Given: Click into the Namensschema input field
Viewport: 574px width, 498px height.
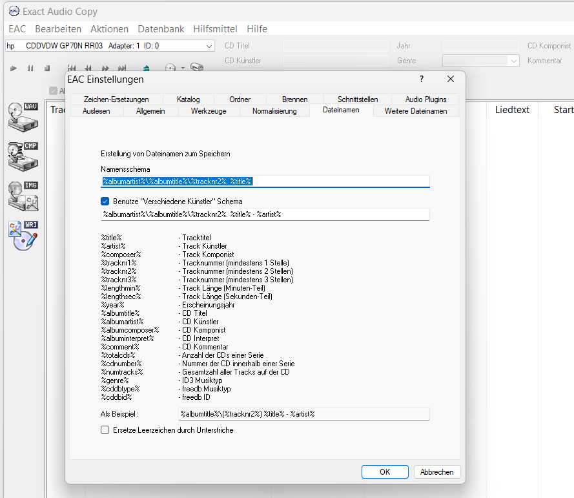Looking at the screenshot, I should click(x=265, y=182).
